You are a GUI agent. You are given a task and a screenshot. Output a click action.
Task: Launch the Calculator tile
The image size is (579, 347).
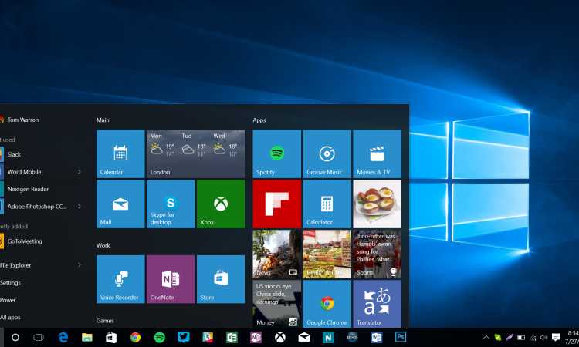point(327,204)
